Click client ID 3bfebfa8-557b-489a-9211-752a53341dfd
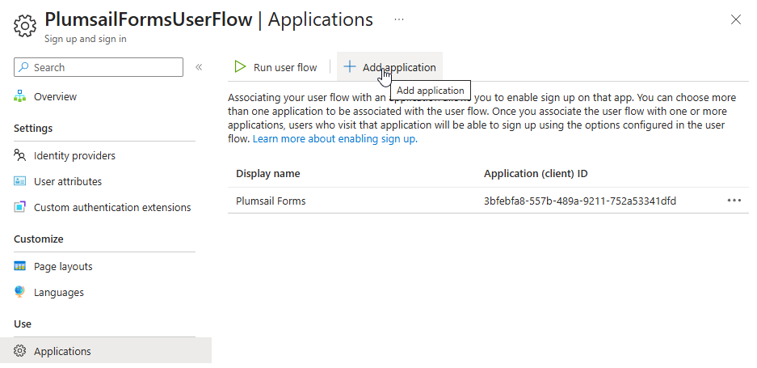The height and width of the screenshot is (368, 757). (x=580, y=201)
